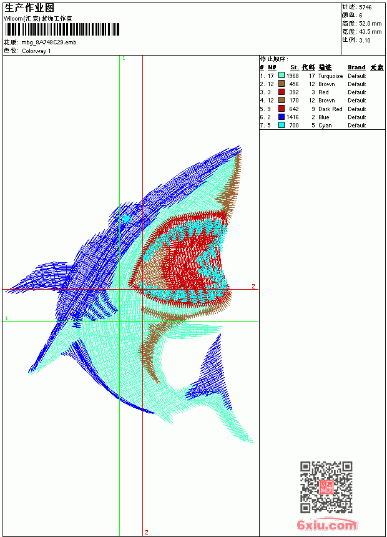Click the Red swatch in stop 3
The image size is (387, 537).
(281, 92)
